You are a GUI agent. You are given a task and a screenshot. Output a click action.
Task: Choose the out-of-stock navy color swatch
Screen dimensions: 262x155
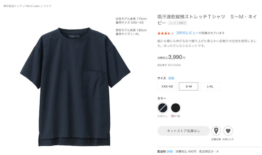[163, 108]
